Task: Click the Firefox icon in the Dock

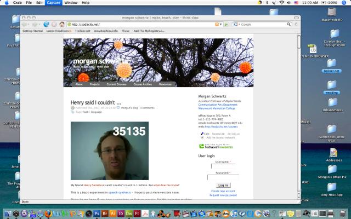Action: click(x=48, y=214)
